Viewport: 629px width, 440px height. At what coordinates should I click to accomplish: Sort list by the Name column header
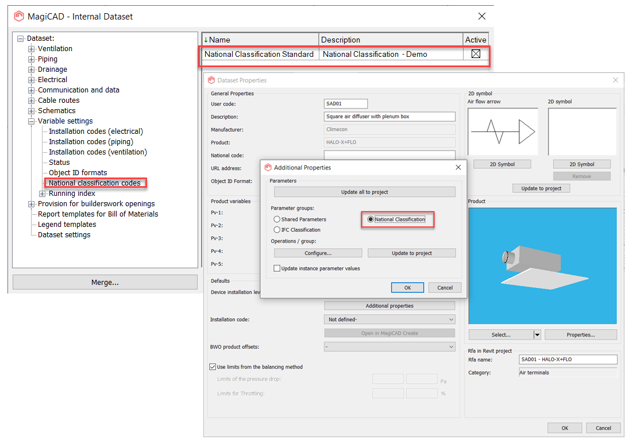tap(260, 40)
